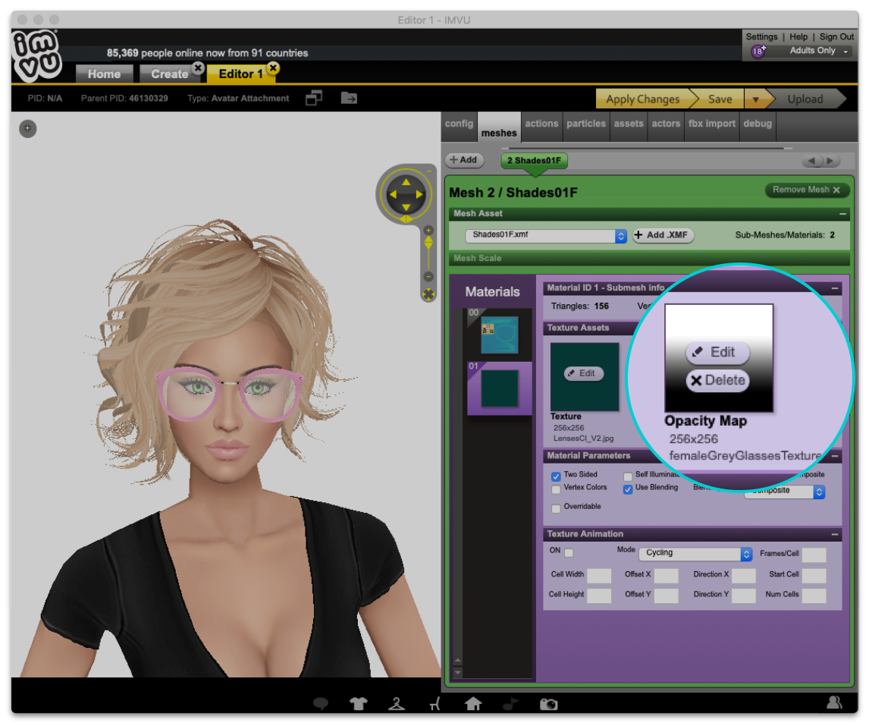This screenshot has height=726, width=872.
Task: Toggle the Overridable checkbox
Action: tap(556, 508)
